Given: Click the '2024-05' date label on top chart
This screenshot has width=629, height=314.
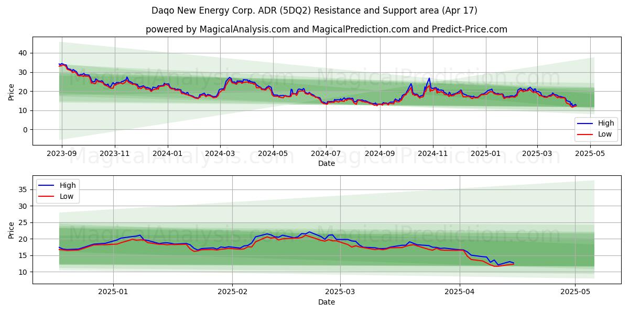Looking at the screenshot, I should pos(273,154).
